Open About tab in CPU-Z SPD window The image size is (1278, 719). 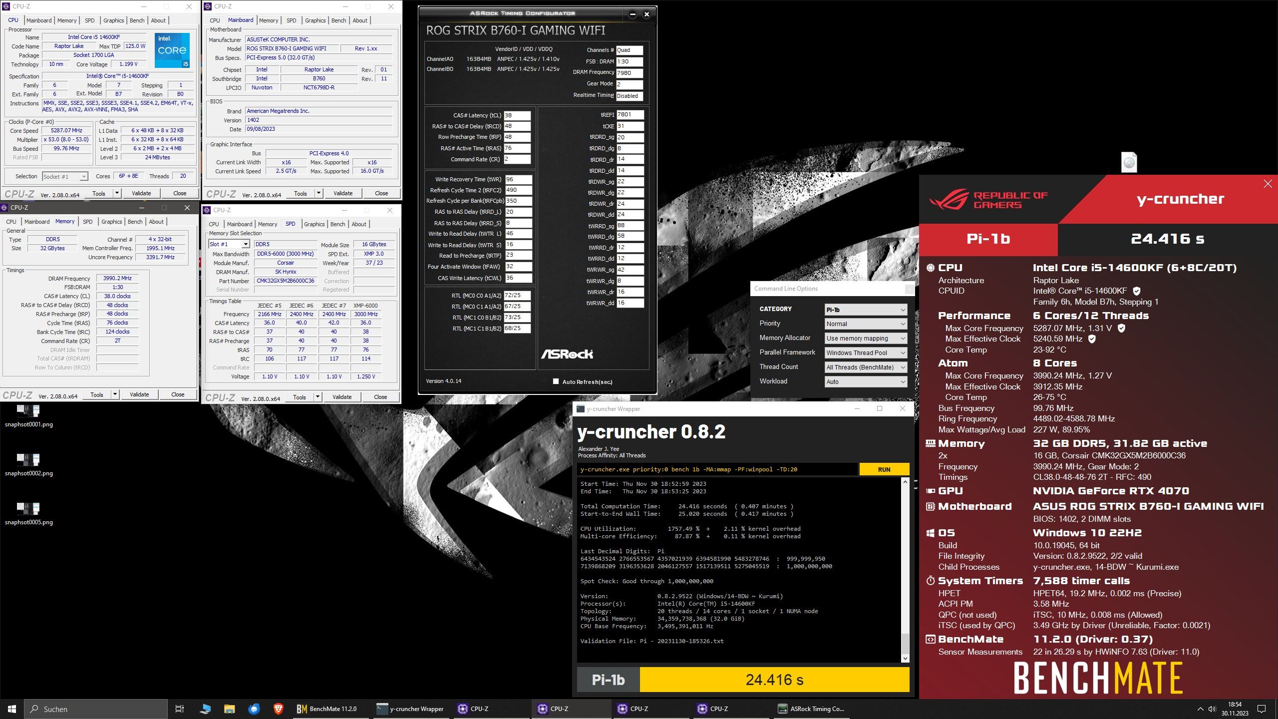(358, 224)
